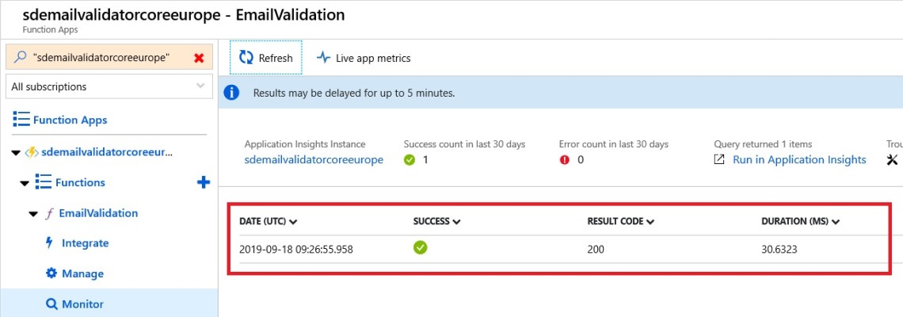
Task: Open the sdemailvalidatorcoreeurope Application Insights link
Action: (x=314, y=160)
